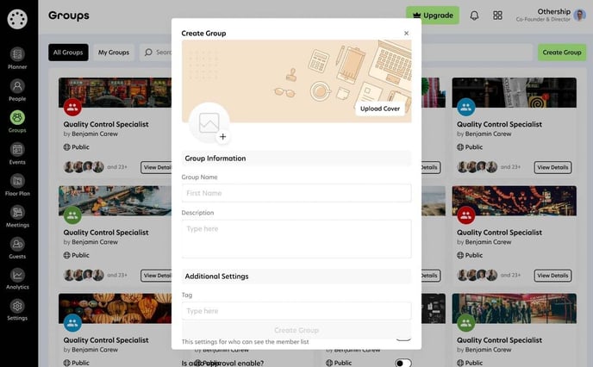The width and height of the screenshot is (593, 367).
Task: Click View Details on middle-left card
Action: click(x=156, y=276)
